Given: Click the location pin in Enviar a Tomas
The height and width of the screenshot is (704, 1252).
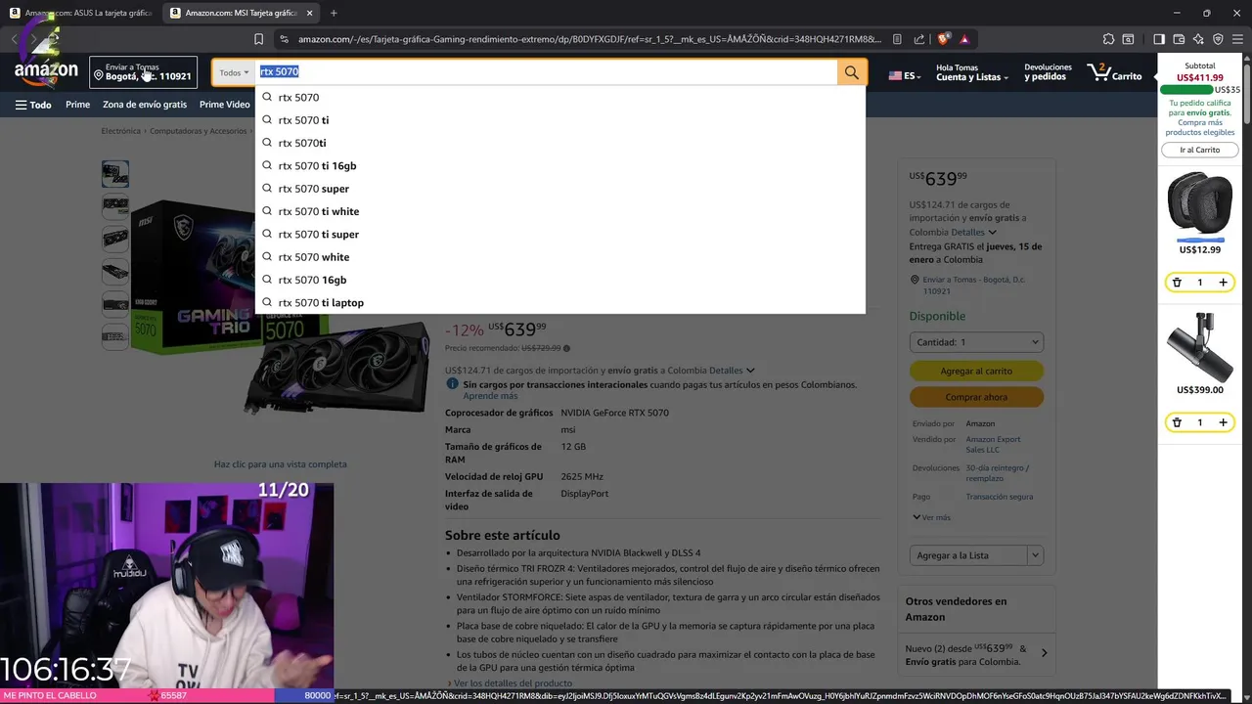Looking at the screenshot, I should click(99, 75).
